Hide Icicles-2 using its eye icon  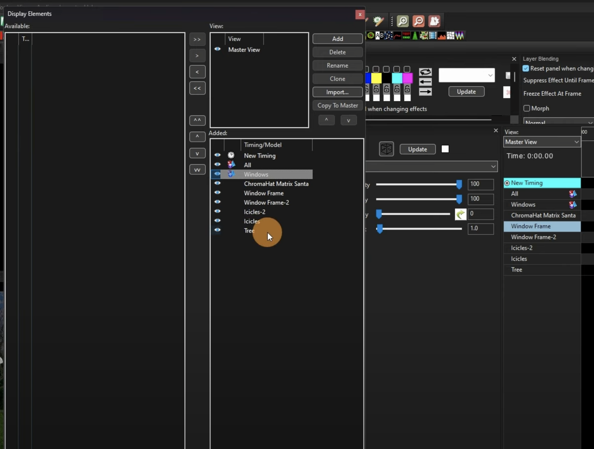217,211
